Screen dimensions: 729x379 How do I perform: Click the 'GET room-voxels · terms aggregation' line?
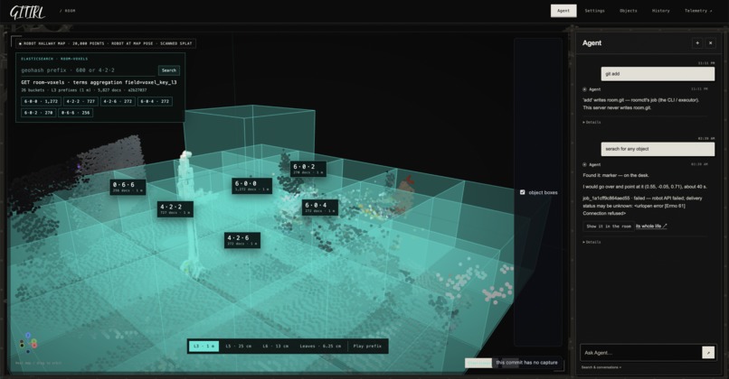tap(99, 83)
